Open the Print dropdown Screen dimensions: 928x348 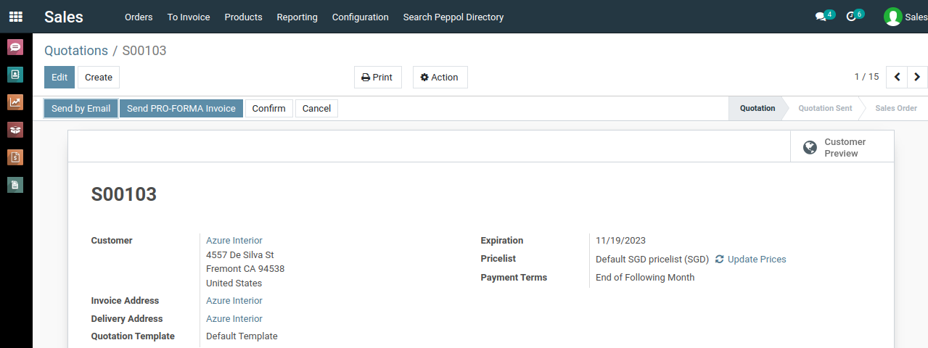pos(377,78)
